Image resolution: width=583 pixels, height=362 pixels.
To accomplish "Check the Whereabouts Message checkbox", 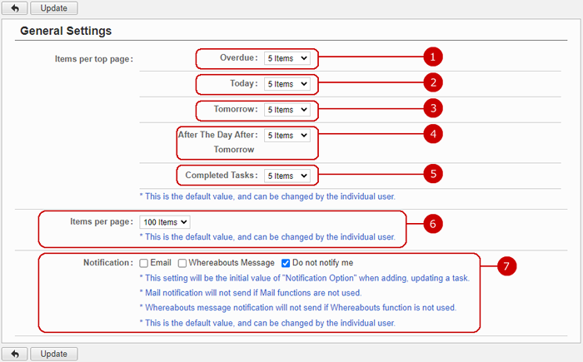I will [x=182, y=263].
